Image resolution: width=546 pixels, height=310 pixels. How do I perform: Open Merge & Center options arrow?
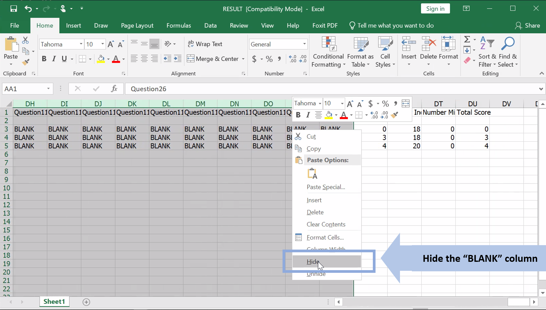click(243, 59)
